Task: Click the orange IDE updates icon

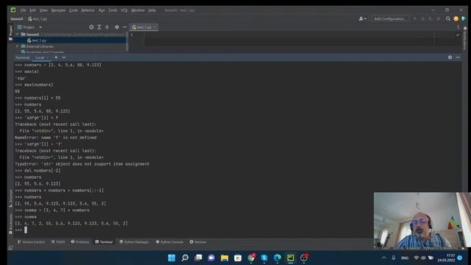Action: click(x=456, y=18)
